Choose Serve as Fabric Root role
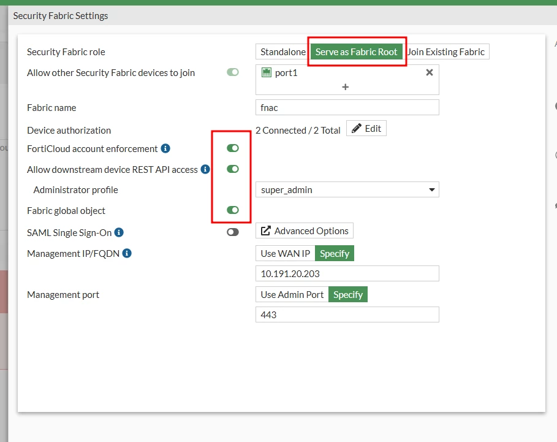 click(356, 52)
